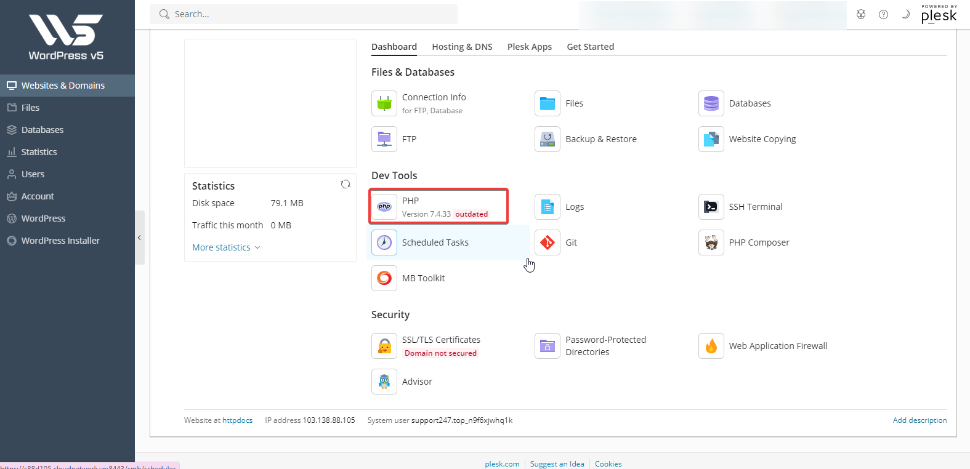Image resolution: width=970 pixels, height=469 pixels.
Task: Toggle dark mode moon icon
Action: pyautogui.click(x=905, y=14)
